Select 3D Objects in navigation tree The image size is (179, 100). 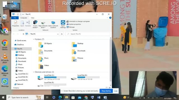point(20,52)
